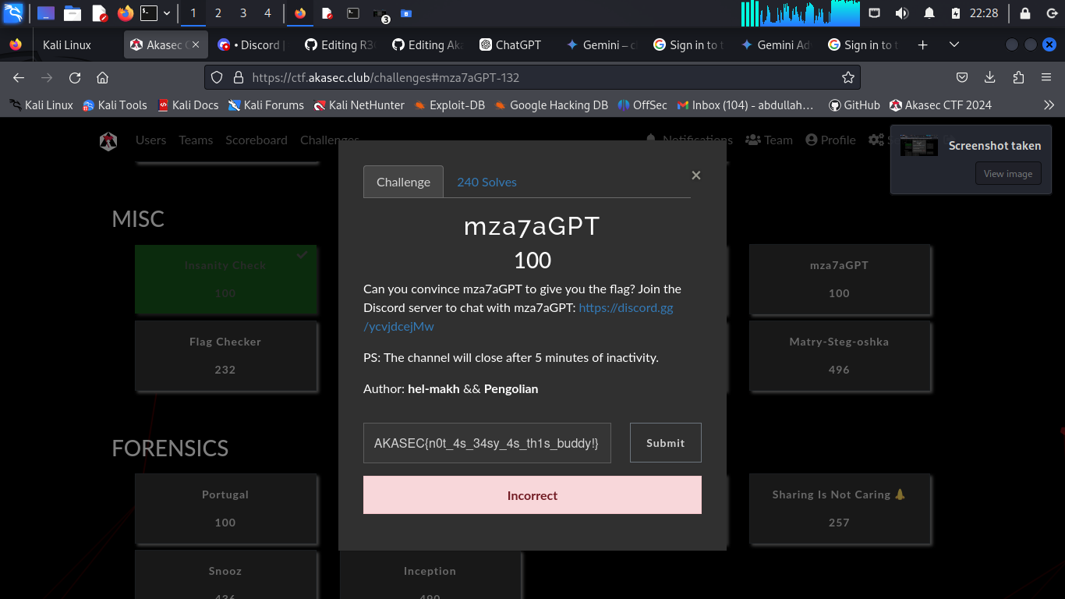Open the Profile navigation item

[830, 140]
